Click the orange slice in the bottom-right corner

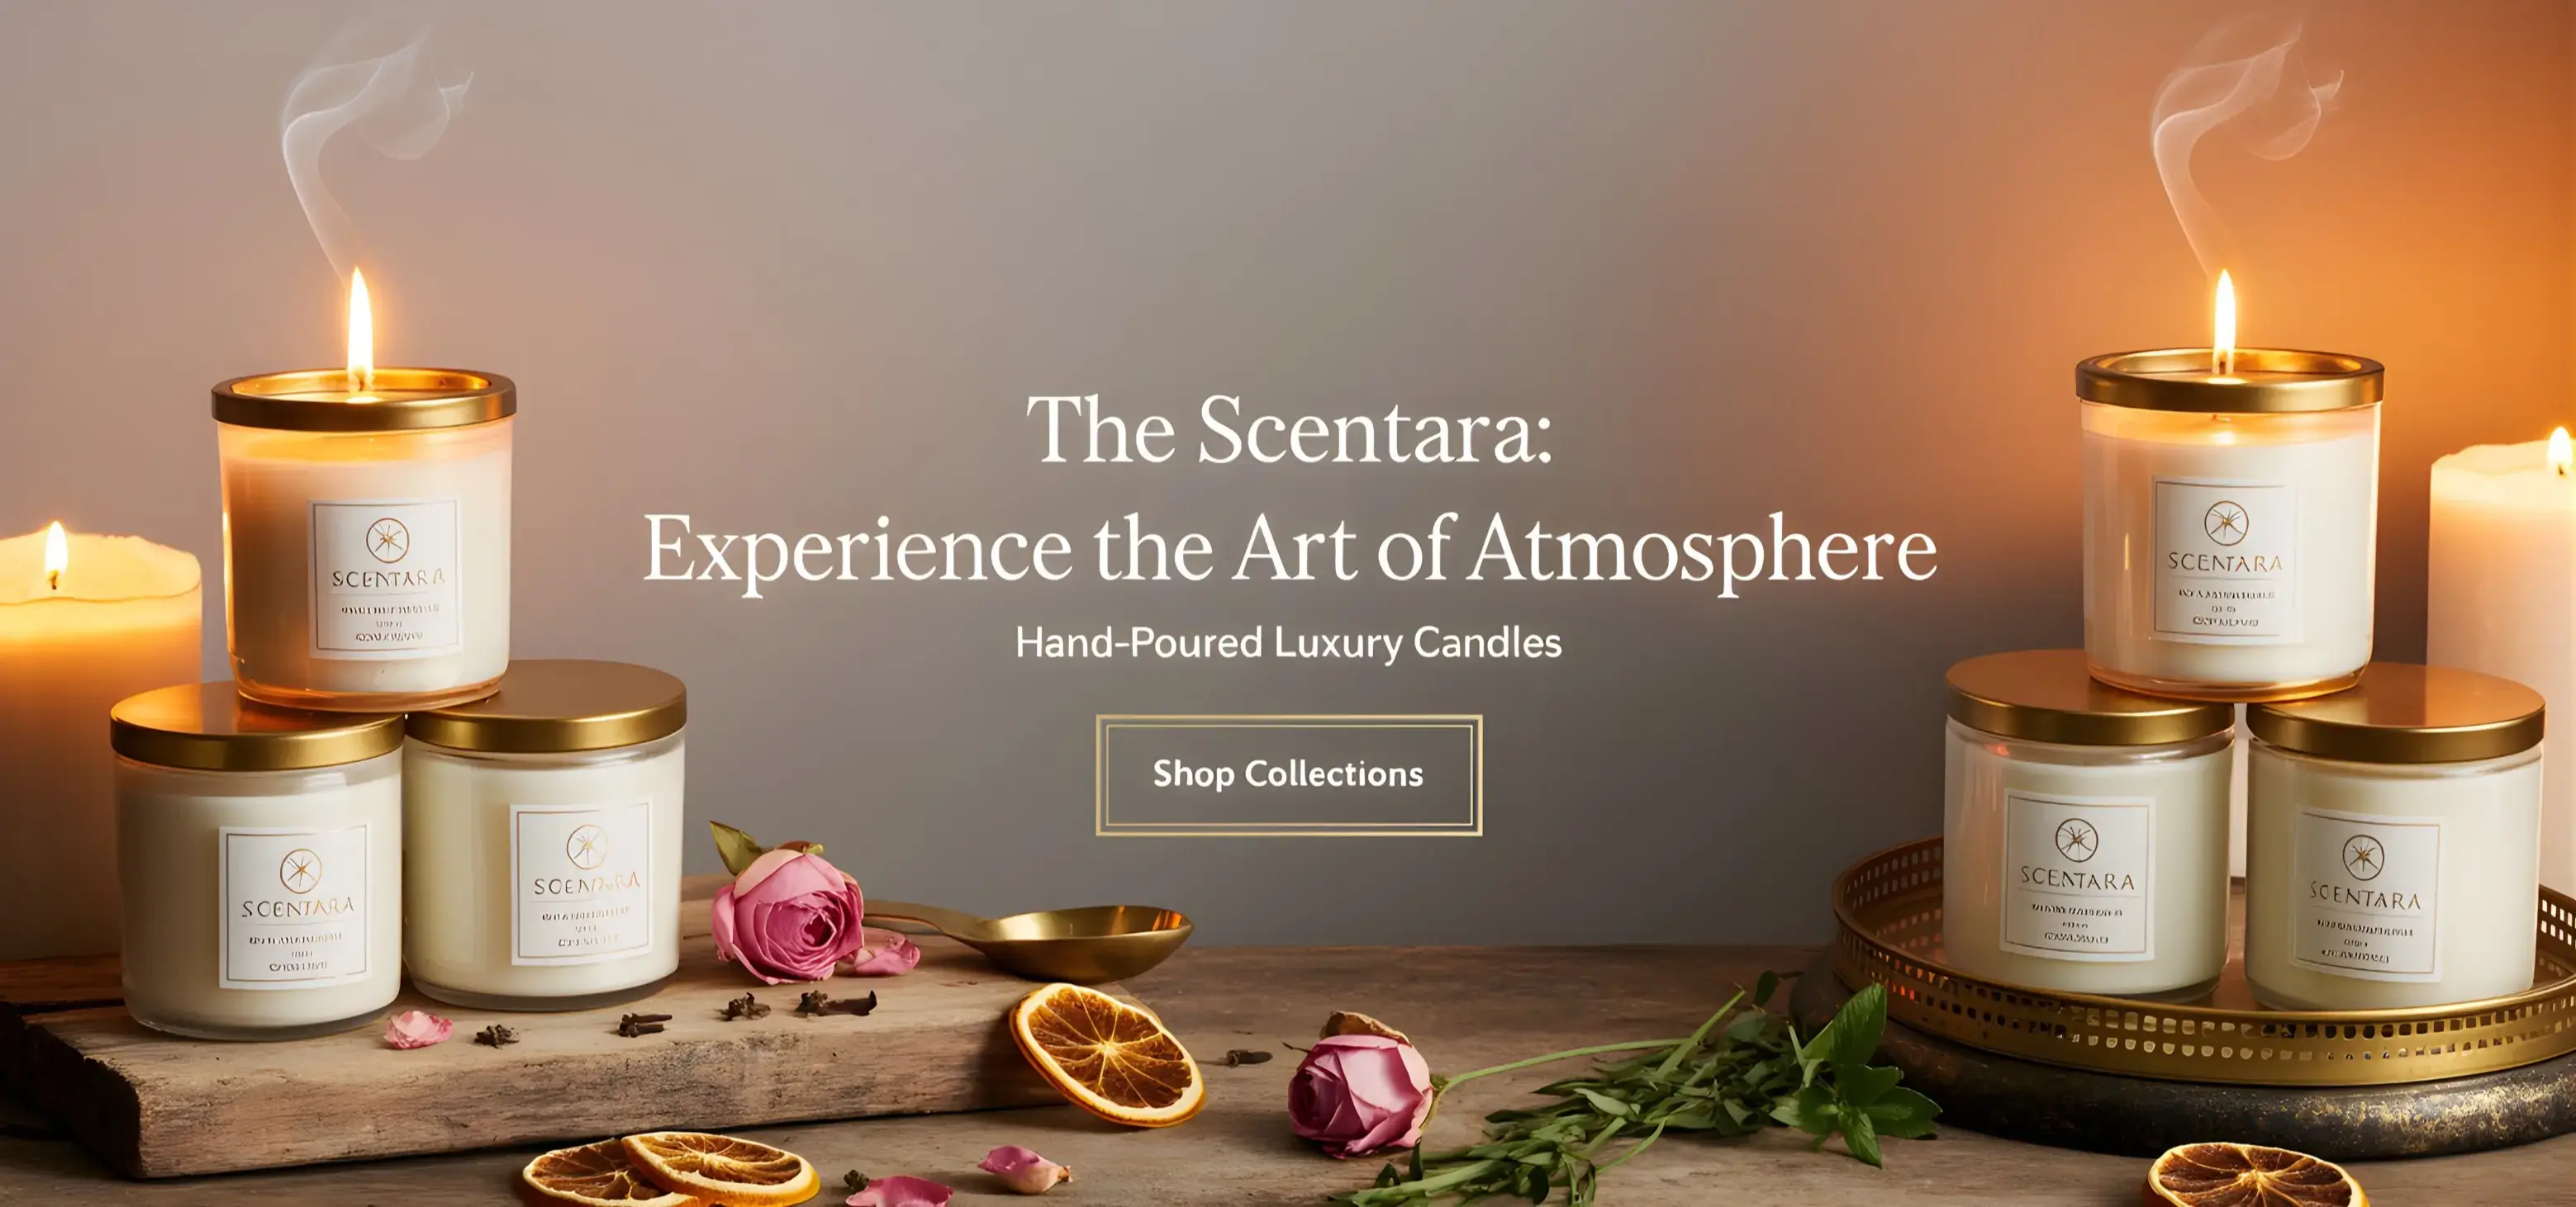coord(2258,1179)
